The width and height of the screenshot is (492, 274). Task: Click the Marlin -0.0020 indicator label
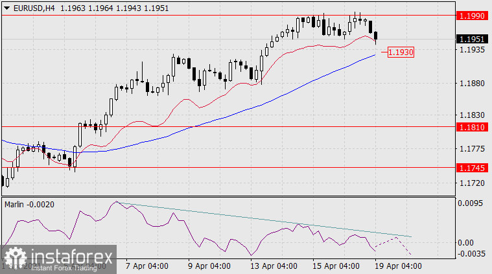point(30,204)
